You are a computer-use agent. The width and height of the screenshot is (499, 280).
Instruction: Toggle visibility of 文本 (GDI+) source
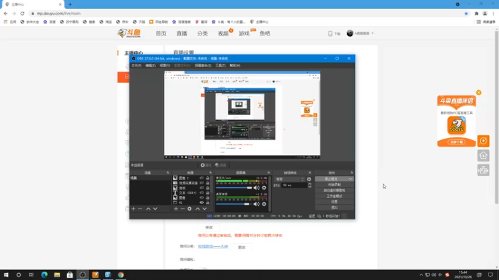click(x=201, y=193)
